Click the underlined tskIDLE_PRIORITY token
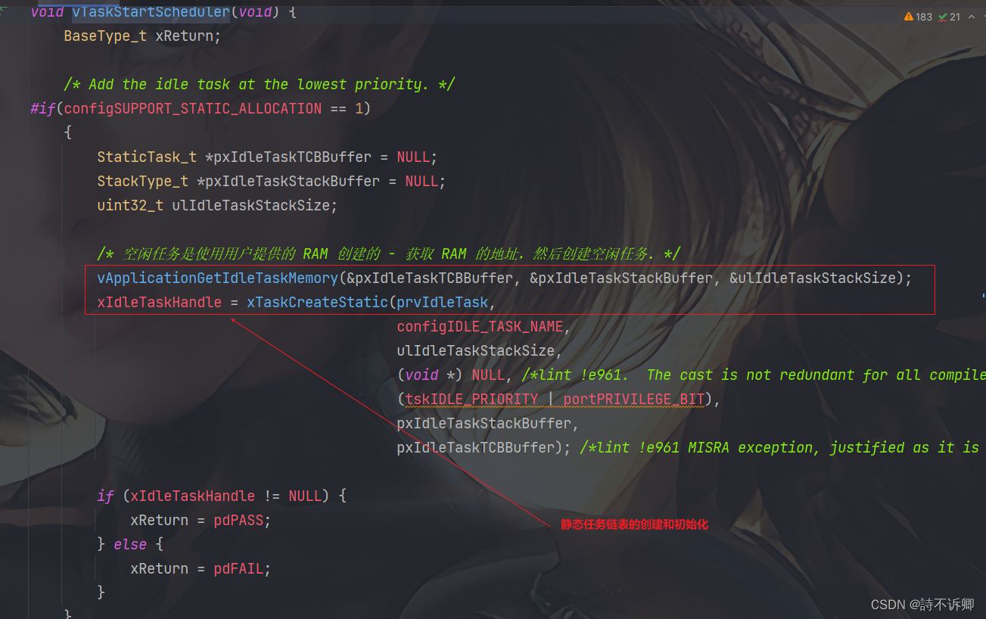 pyautogui.click(x=471, y=399)
